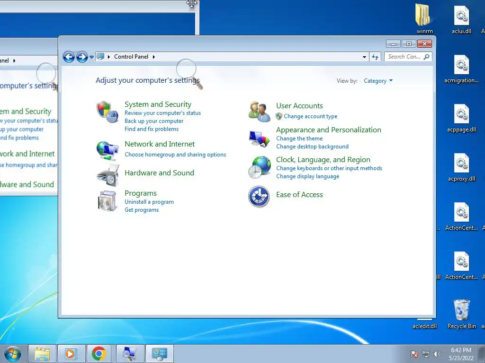Open the User Accounts people icon
Viewport: 485px width, 363px height.
pyautogui.click(x=259, y=112)
